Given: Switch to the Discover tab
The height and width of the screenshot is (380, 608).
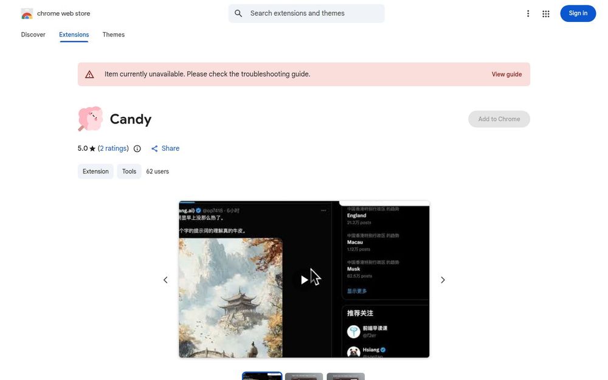Looking at the screenshot, I should point(33,35).
